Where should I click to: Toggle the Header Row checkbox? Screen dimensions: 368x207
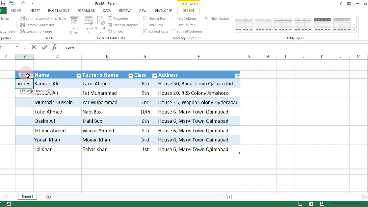[x=145, y=18]
